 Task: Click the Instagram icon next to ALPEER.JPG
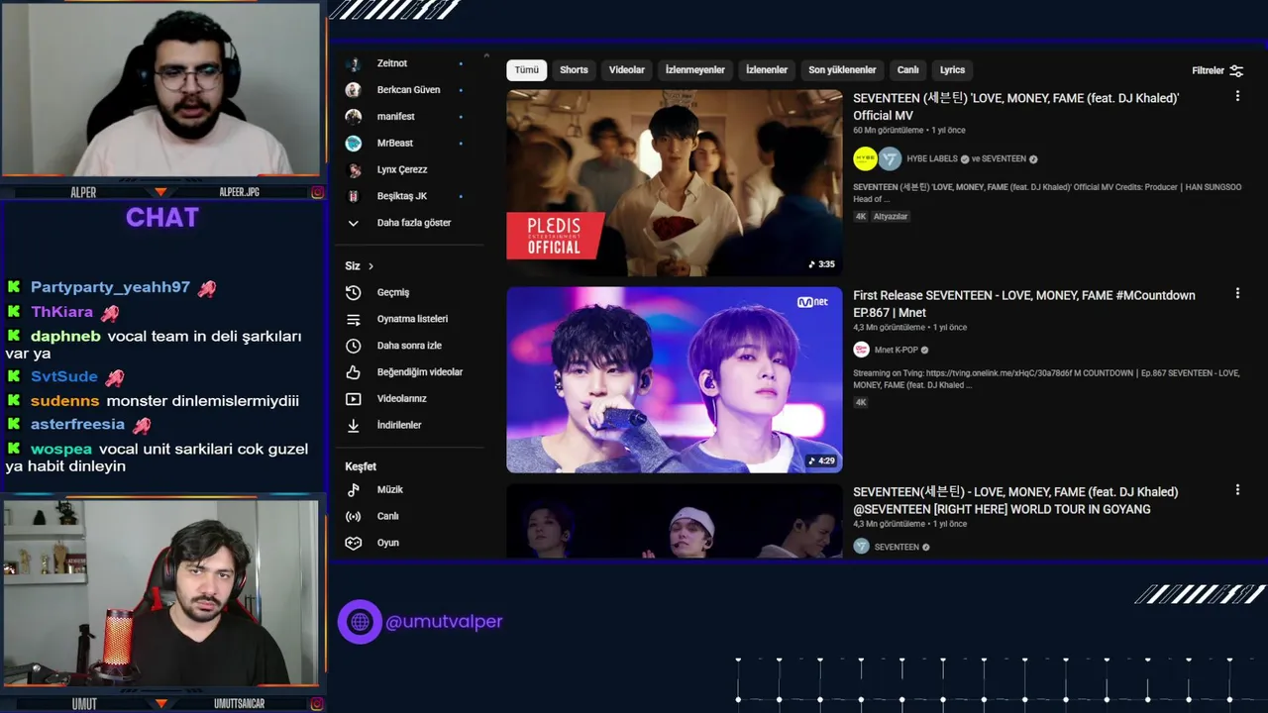(x=318, y=192)
